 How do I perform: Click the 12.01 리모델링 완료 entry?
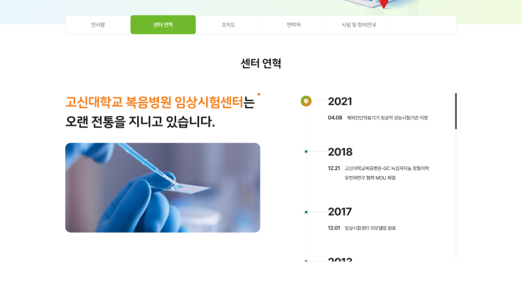click(x=362, y=228)
